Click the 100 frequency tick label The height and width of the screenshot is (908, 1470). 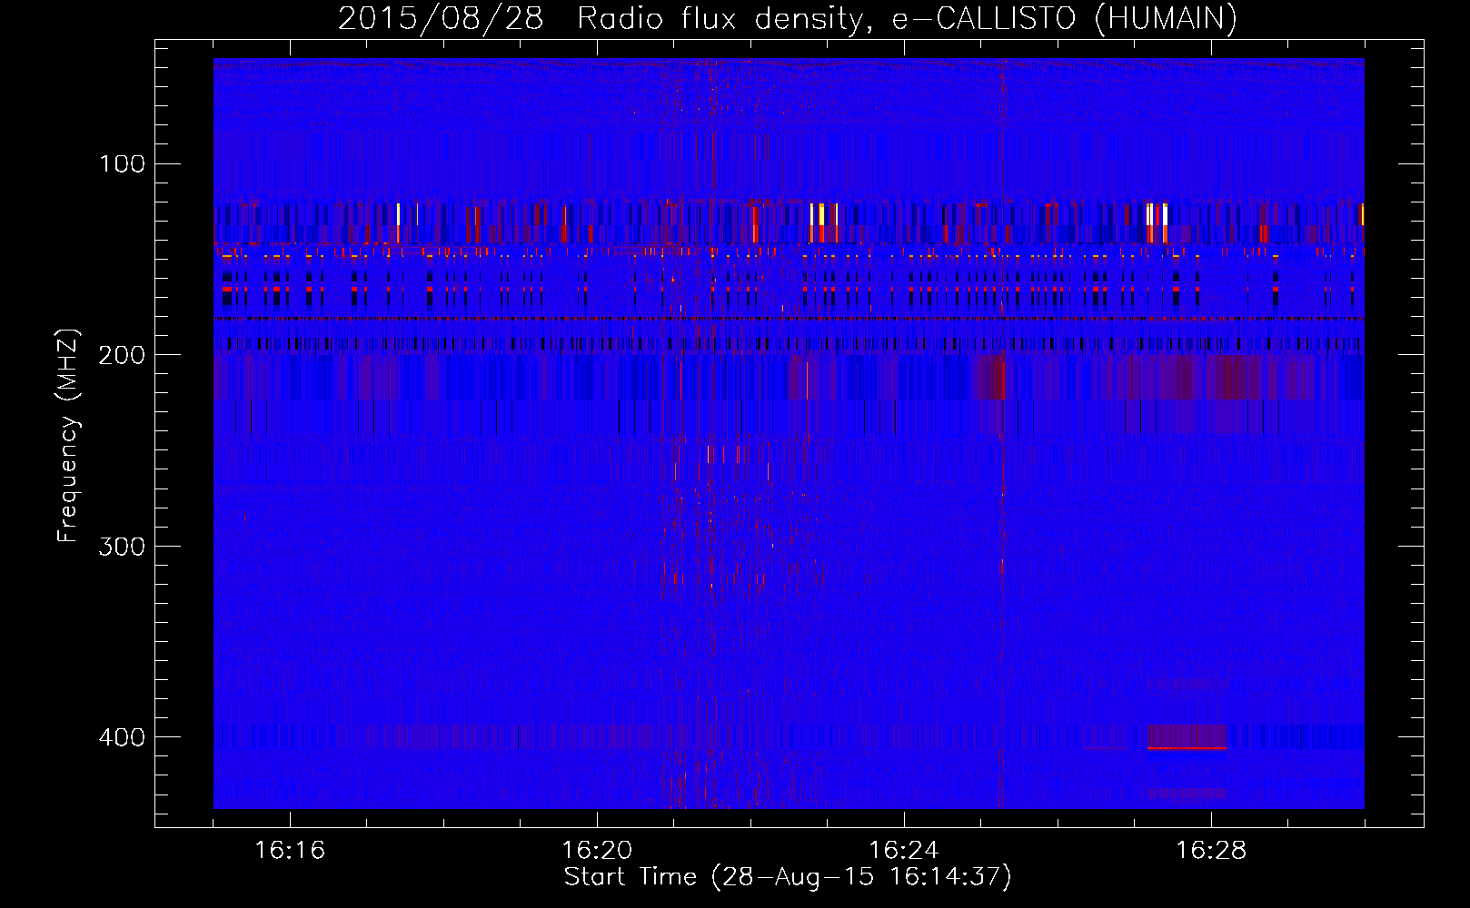(x=122, y=163)
